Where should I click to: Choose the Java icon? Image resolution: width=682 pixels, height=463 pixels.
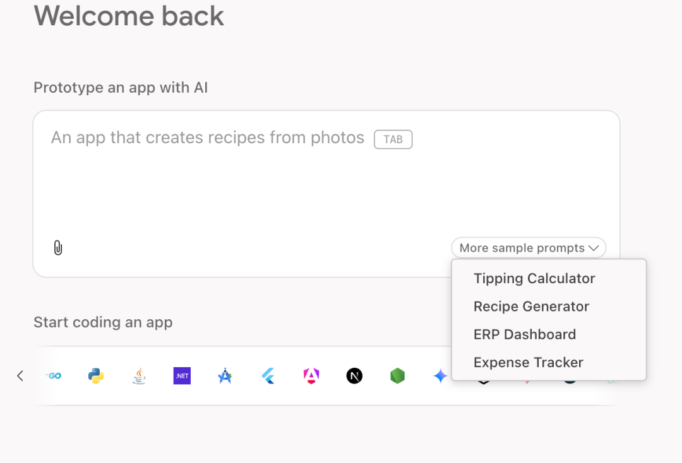click(x=138, y=375)
